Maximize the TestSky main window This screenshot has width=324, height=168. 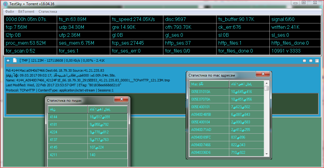[303, 3]
